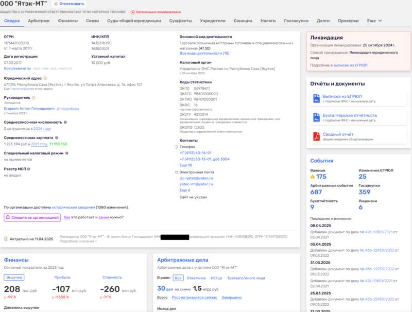412x312 pixels.
Task: Click the Бухгалтерская отчётность document icon
Action: click(x=316, y=117)
